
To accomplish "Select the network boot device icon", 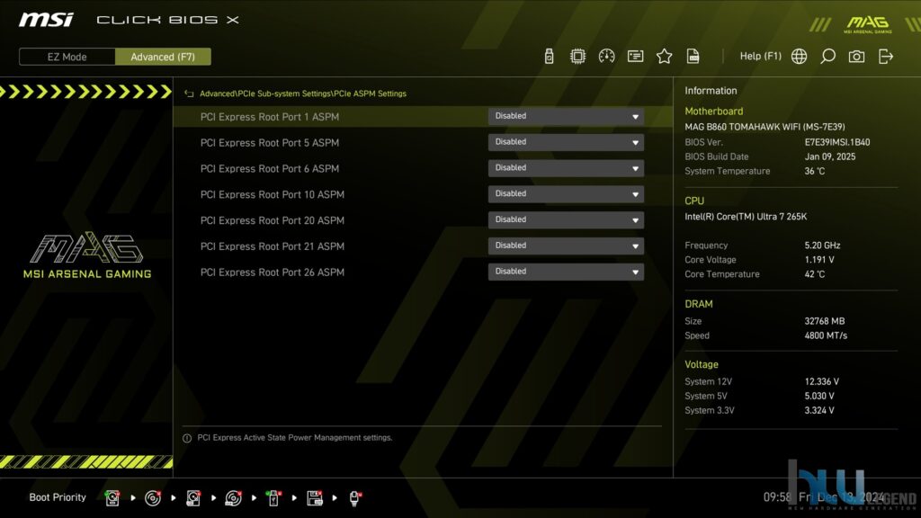I will 354,498.
